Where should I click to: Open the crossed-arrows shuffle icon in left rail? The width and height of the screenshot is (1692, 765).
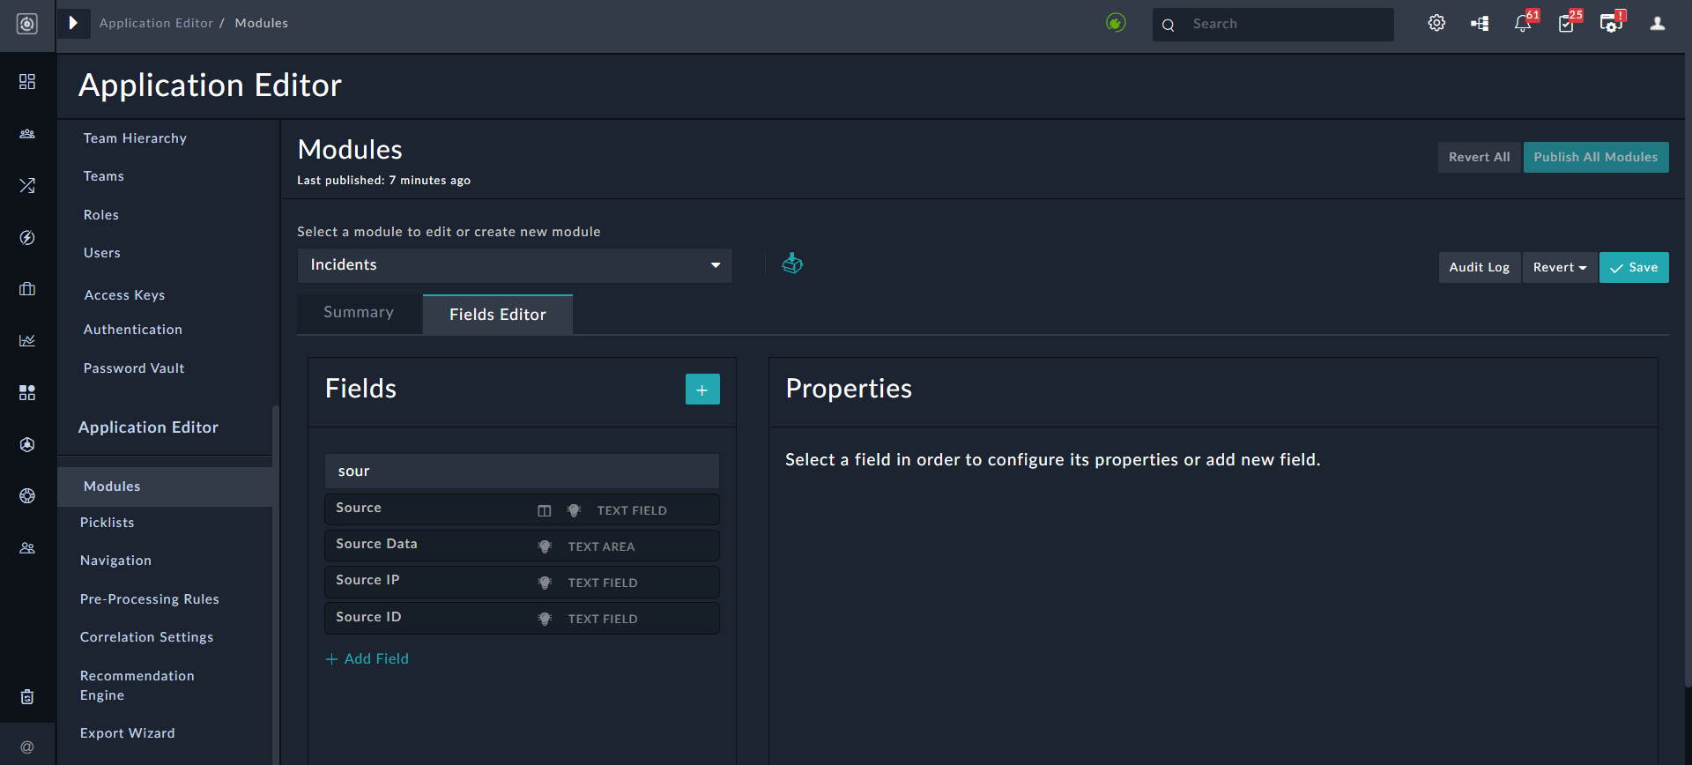coord(27,185)
